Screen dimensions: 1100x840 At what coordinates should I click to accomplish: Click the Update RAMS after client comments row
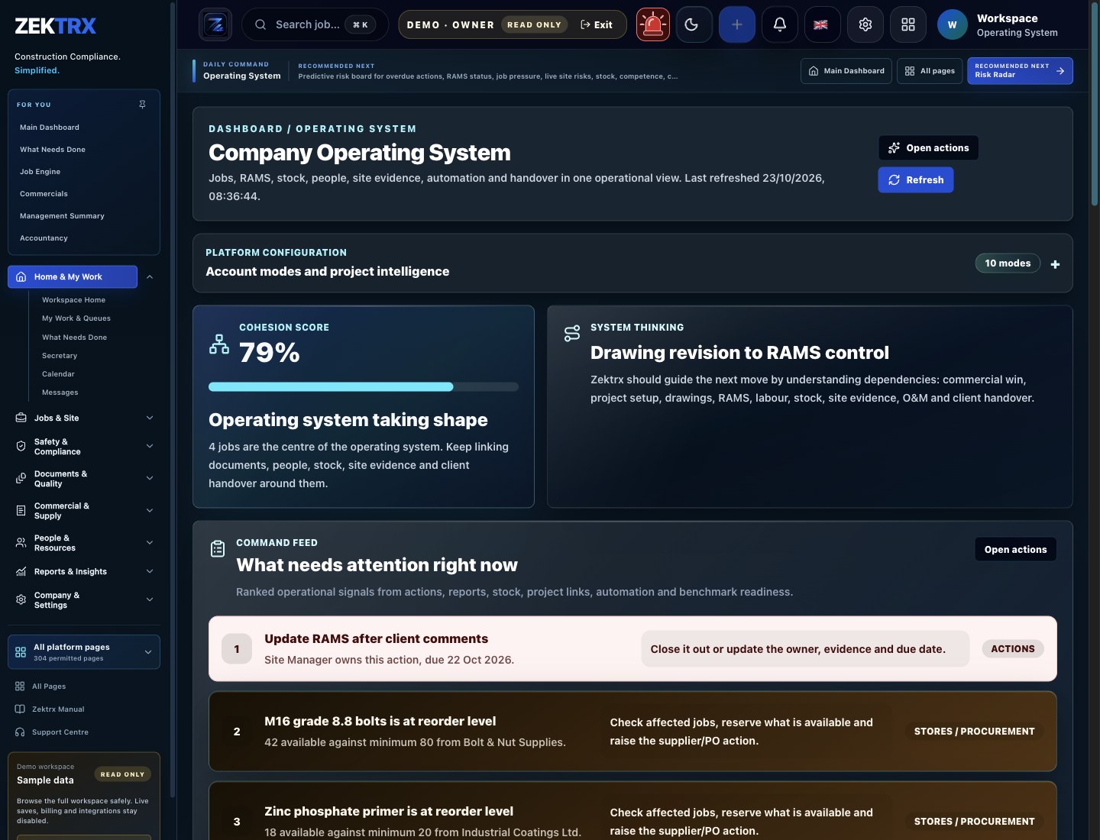[632, 648]
